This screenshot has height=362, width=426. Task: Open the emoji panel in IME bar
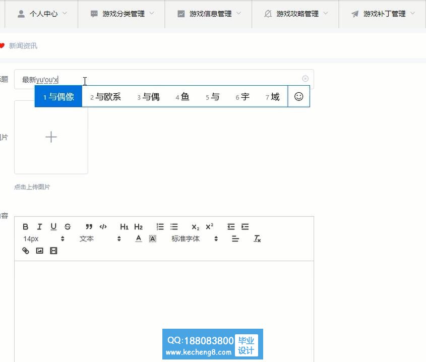coord(298,96)
